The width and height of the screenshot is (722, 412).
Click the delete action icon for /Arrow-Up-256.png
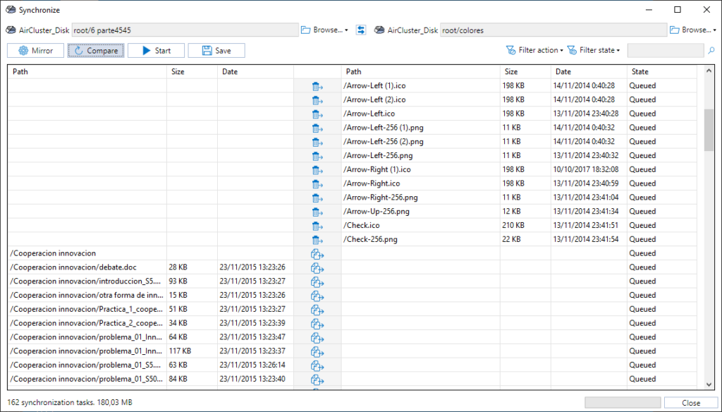pos(317,212)
